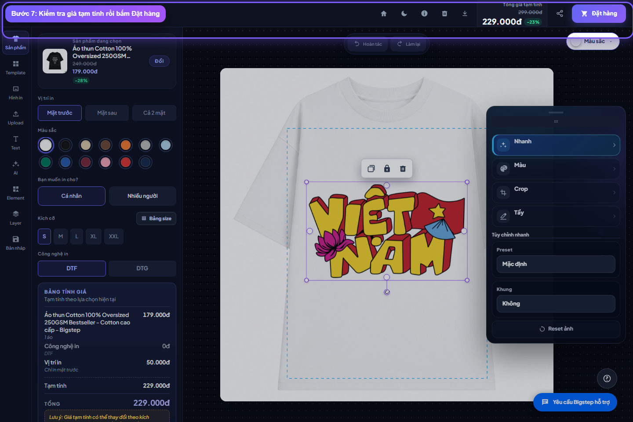The image size is (633, 422).
Task: Click the rotate handle below the design
Action: click(387, 292)
